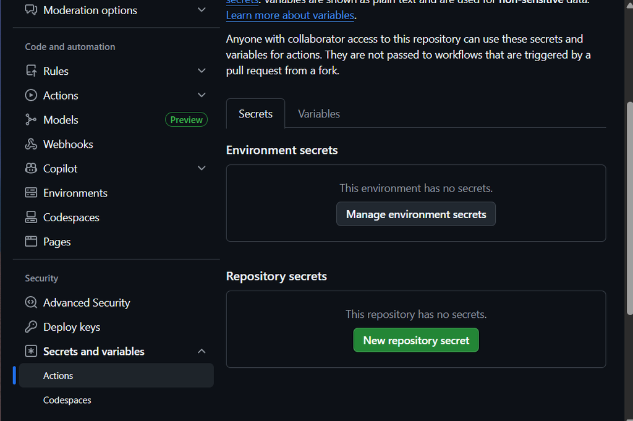Screen dimensions: 633x421
Task: Select the Actions play icon
Action: (x=31, y=95)
